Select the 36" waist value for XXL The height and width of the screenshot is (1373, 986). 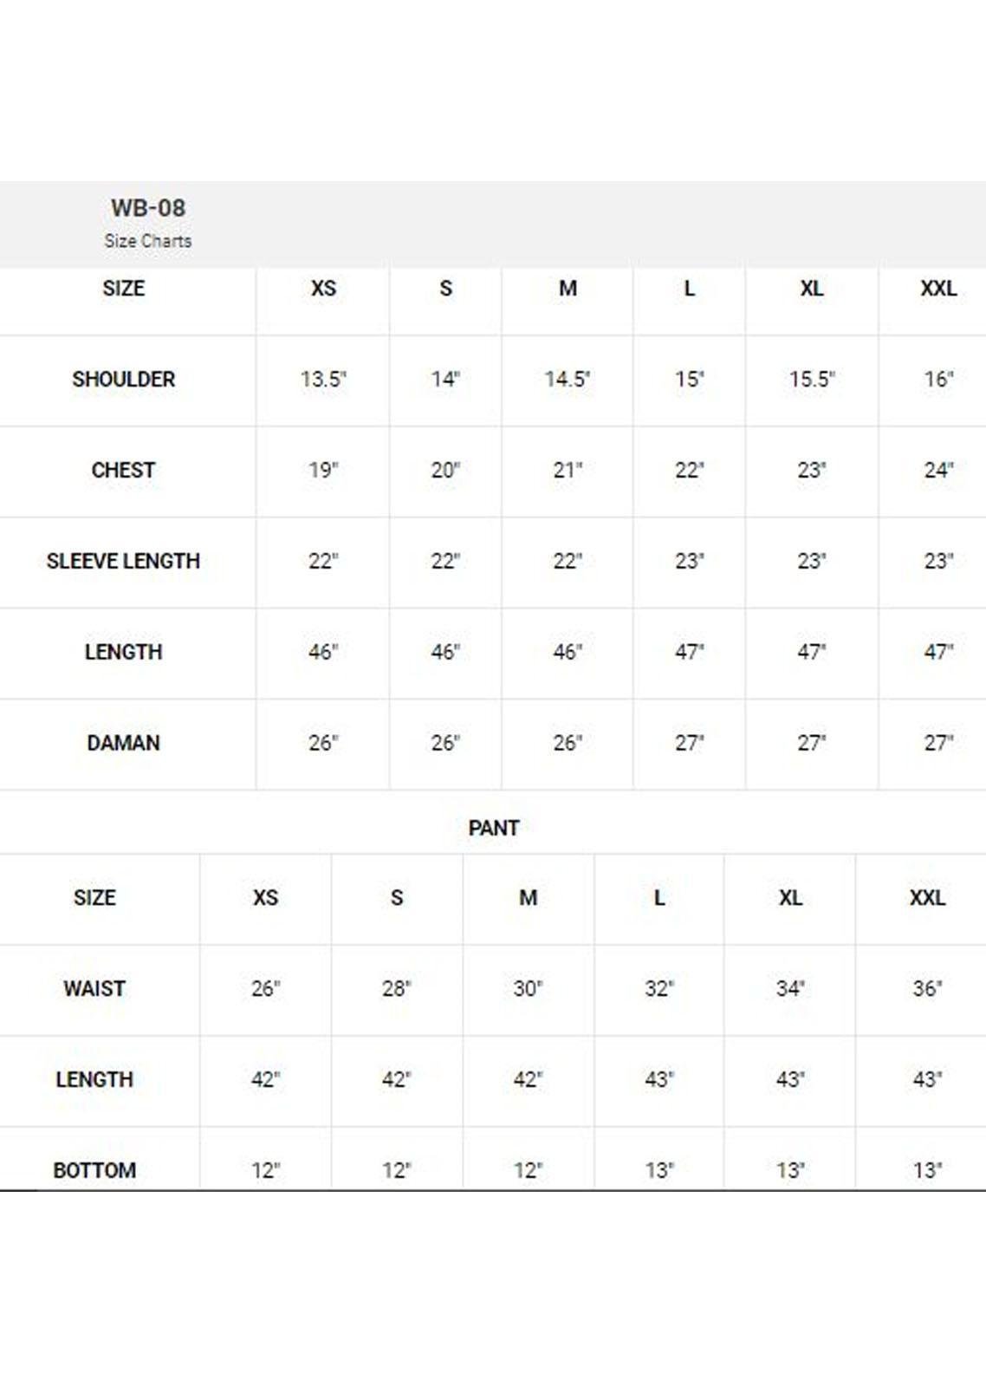(926, 988)
